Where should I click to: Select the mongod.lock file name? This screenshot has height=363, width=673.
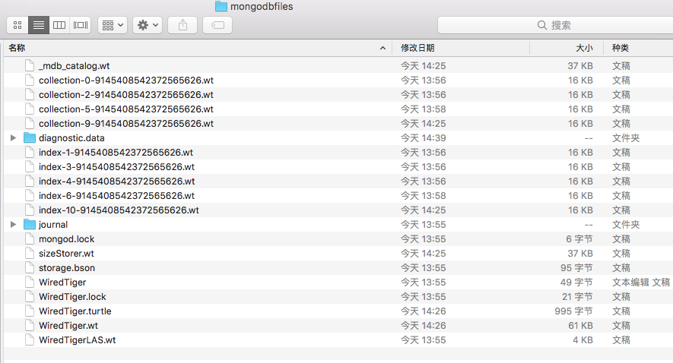[x=66, y=239]
